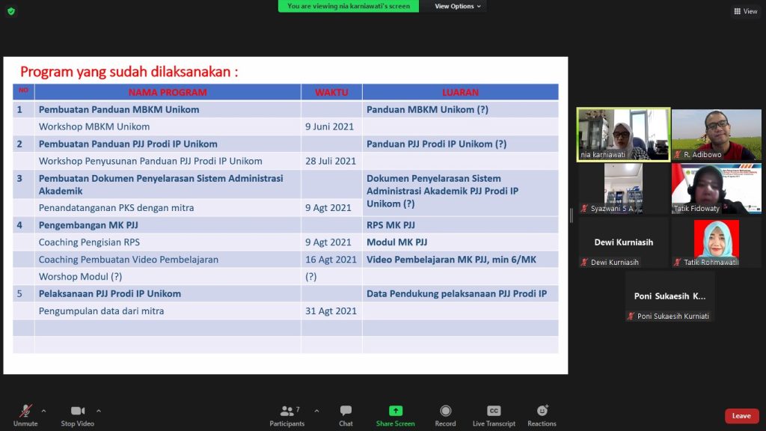Click the 'Workshop MBKM Unikom' cell
This screenshot has width=766, height=431.
coord(168,126)
